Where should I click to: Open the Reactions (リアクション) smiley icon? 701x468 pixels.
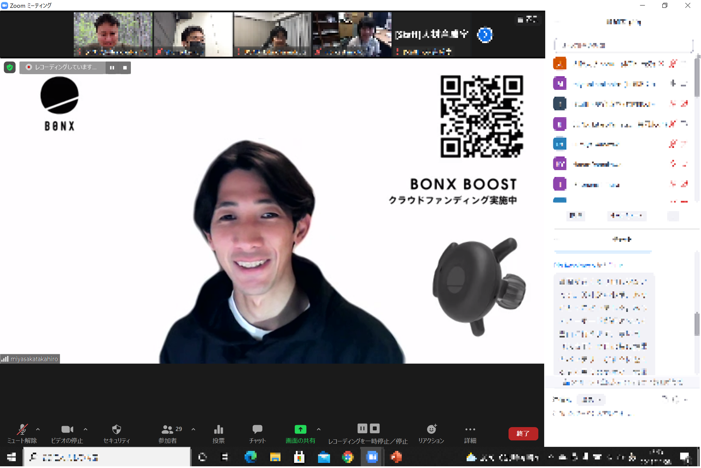[431, 429]
